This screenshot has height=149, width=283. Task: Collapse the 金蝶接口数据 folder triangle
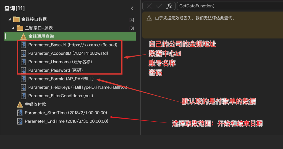tap(10, 19)
